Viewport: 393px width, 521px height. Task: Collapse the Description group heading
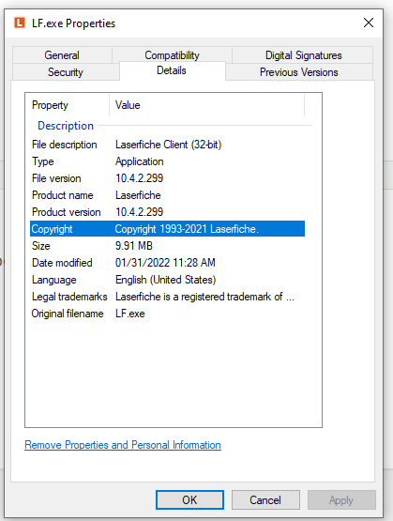66,126
